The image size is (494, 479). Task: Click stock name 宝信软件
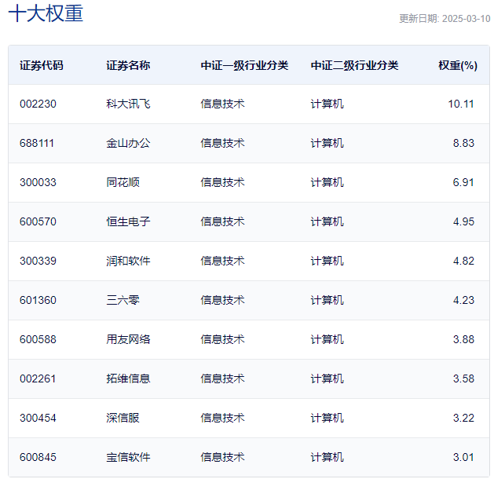point(128,457)
